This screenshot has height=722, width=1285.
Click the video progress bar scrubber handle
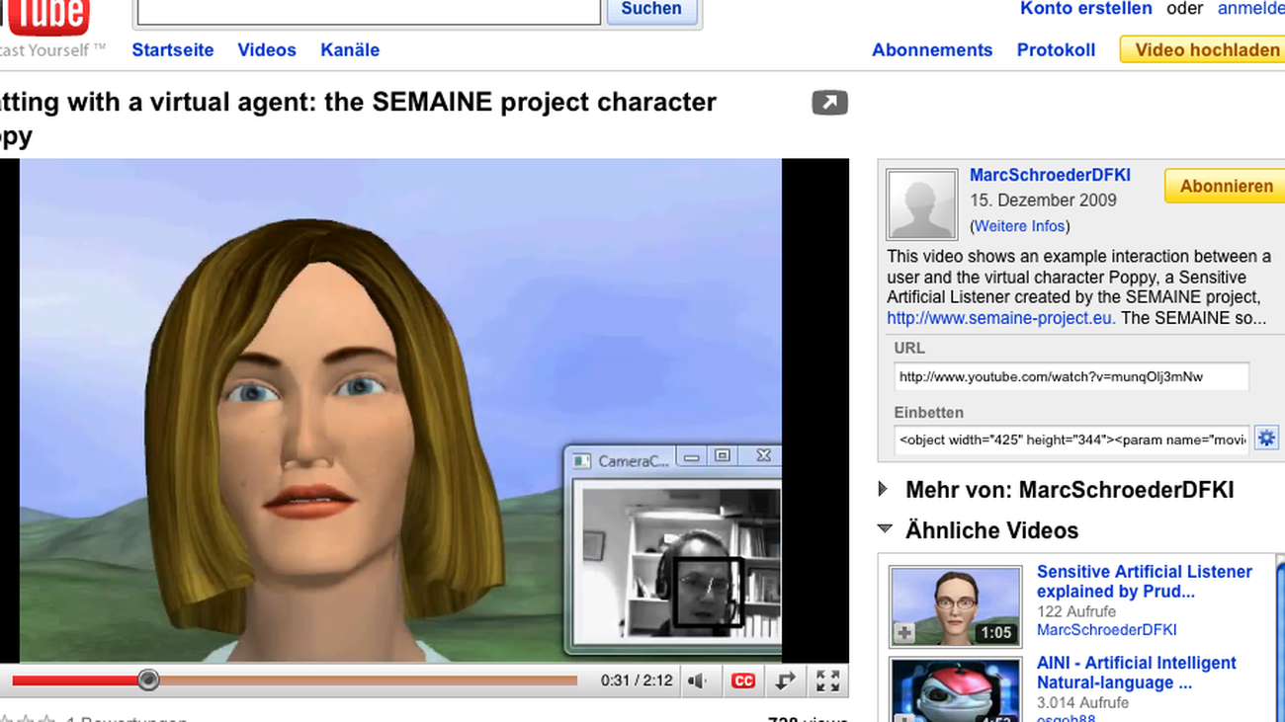point(148,680)
